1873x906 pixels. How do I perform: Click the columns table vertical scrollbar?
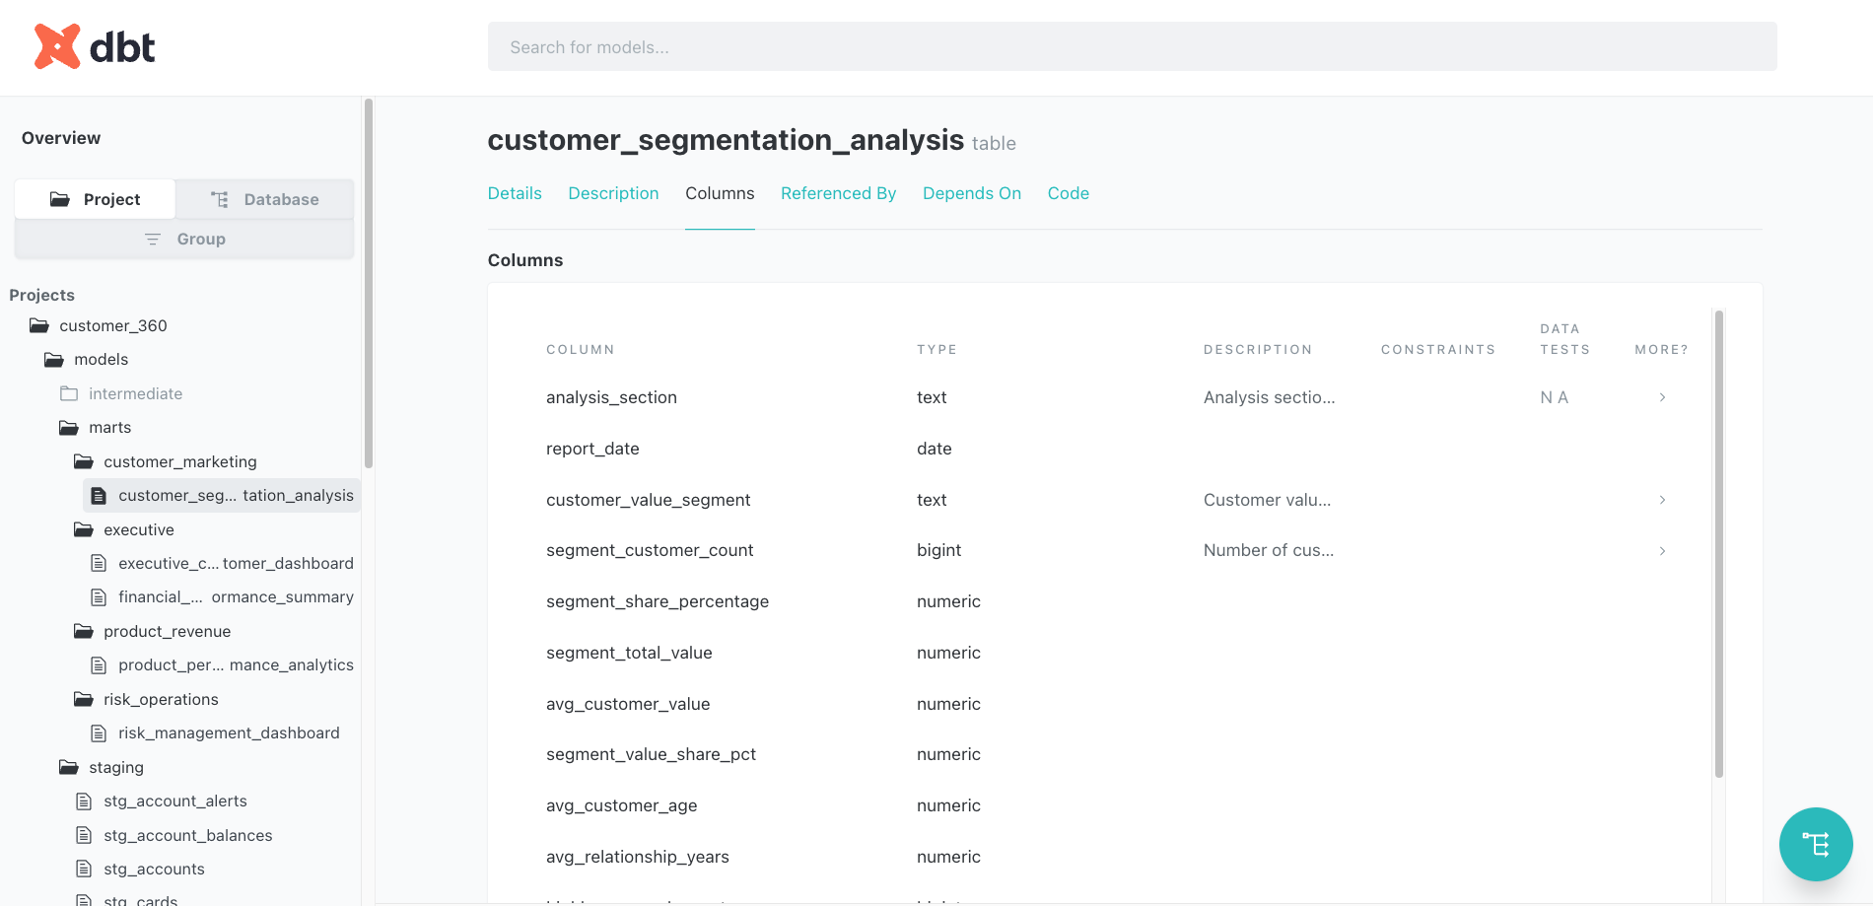point(1718,542)
